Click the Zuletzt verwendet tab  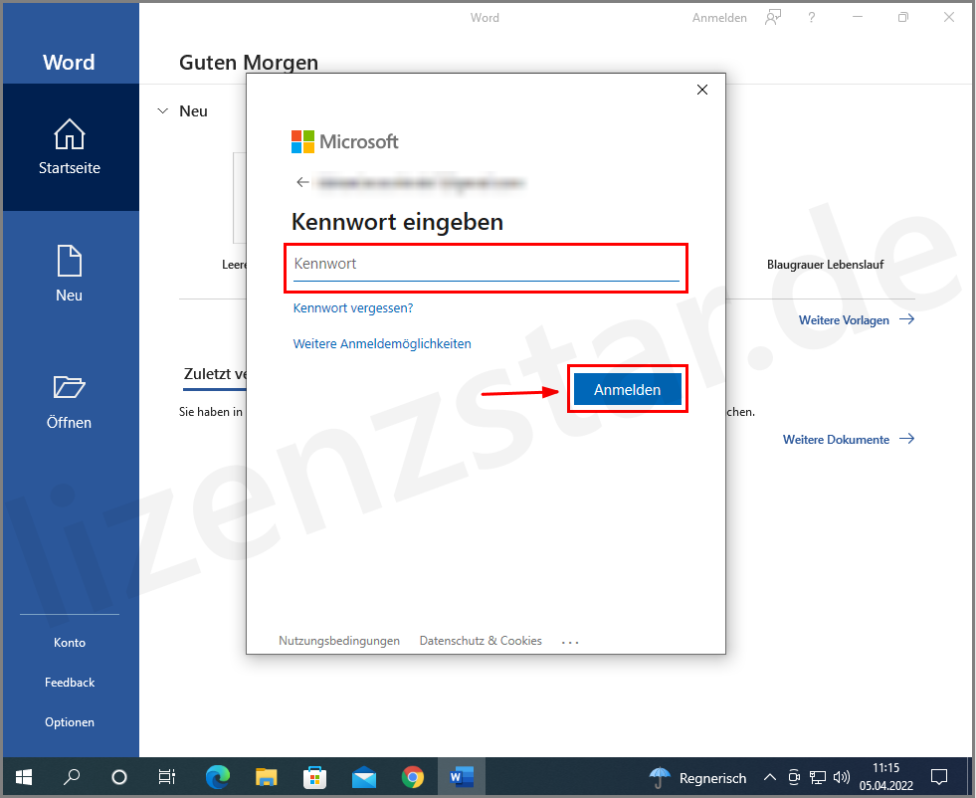coord(215,375)
